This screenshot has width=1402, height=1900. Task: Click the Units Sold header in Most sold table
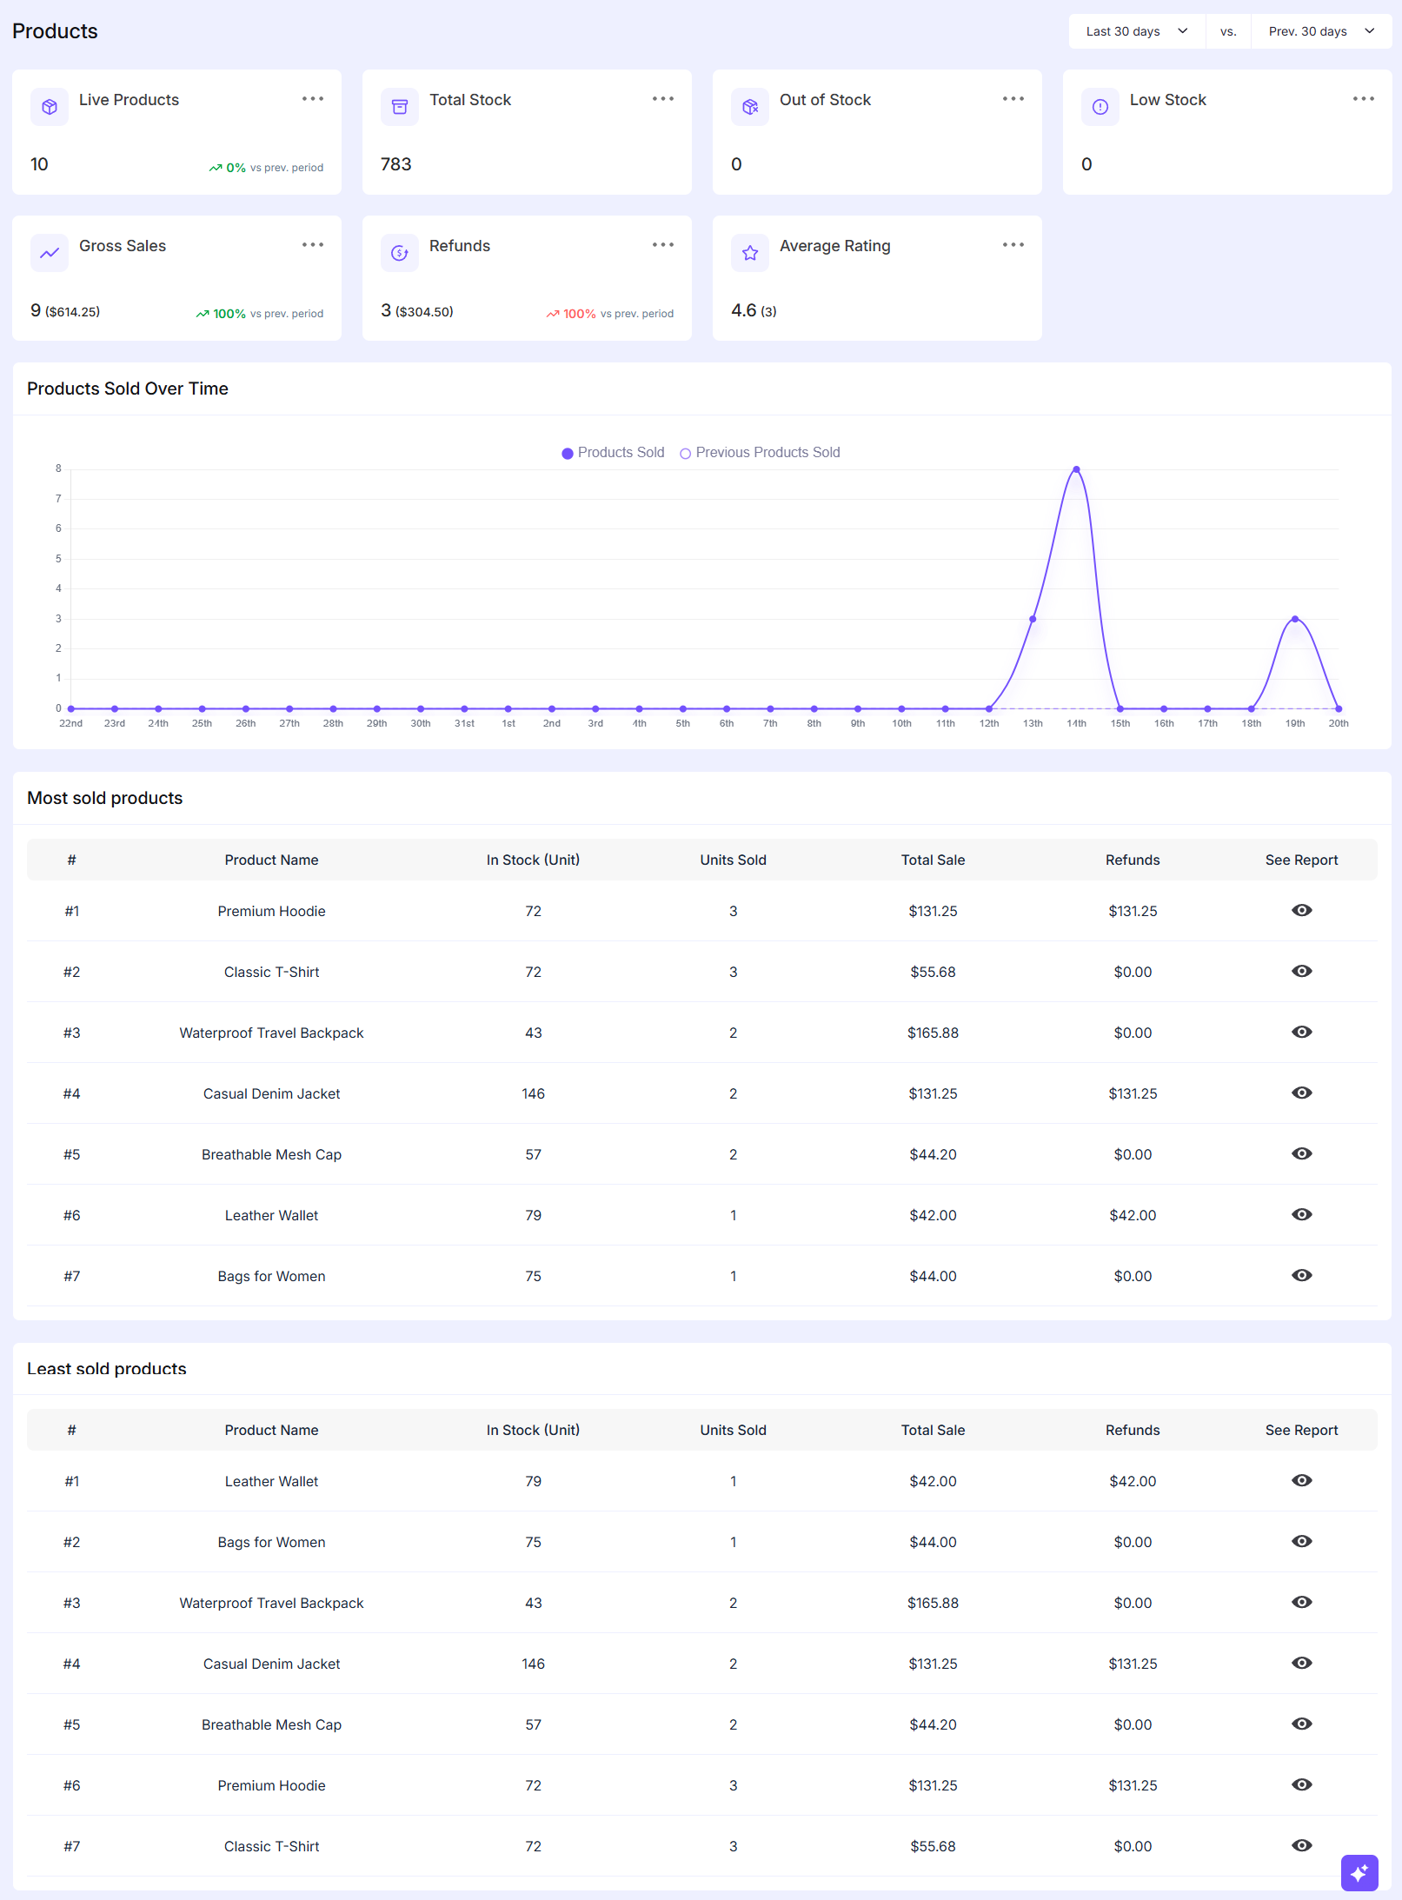(x=733, y=860)
